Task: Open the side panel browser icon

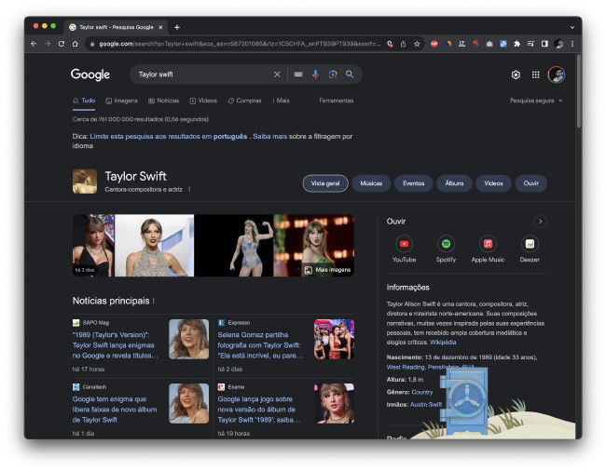Action: (544, 44)
